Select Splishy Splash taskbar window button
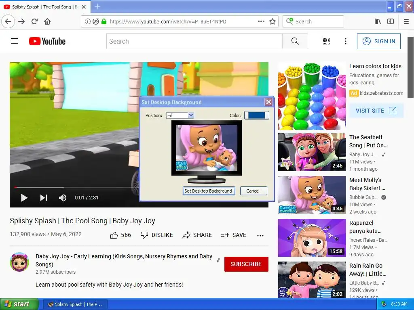 pyautogui.click(x=75, y=304)
